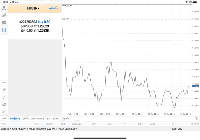Tap the current price label 1.25937
200x140 pixels.
tap(195, 86)
